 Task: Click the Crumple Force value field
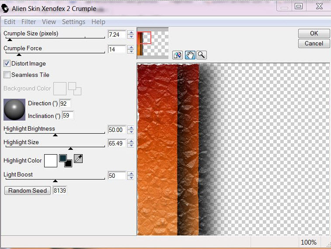tap(117, 49)
